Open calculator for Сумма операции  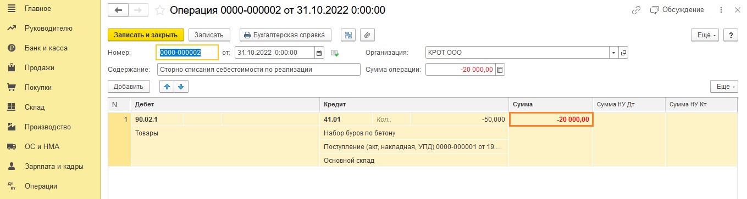pos(500,70)
